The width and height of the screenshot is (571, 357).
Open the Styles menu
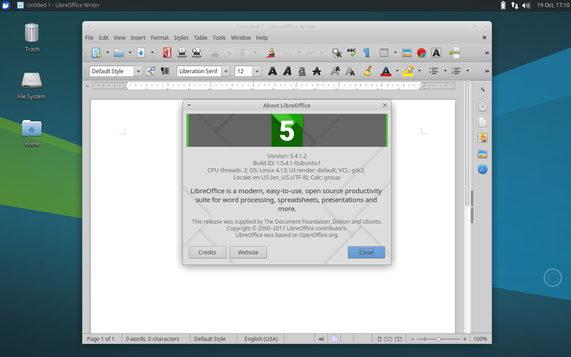click(x=181, y=37)
